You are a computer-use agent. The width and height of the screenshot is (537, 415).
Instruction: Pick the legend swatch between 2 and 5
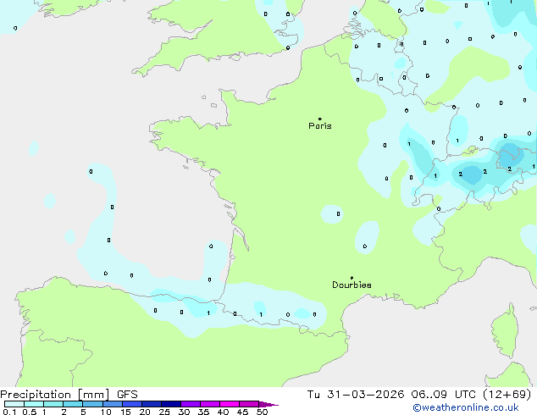73,404
